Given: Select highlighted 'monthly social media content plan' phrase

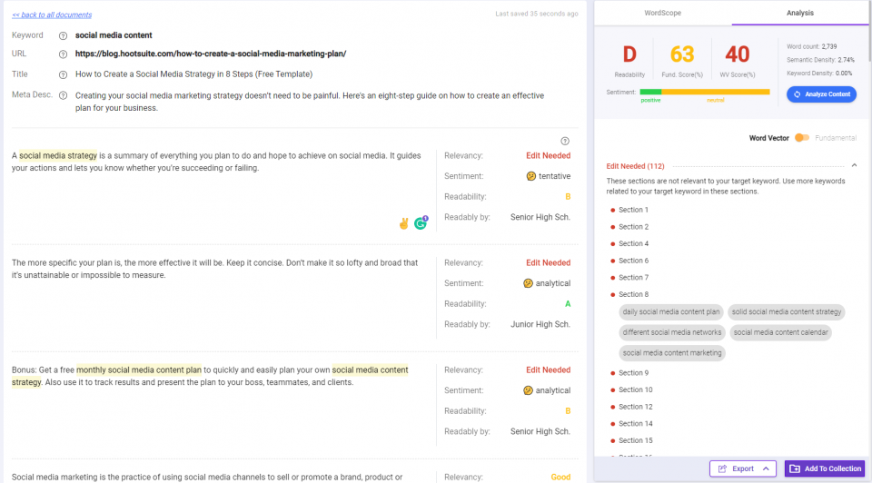Looking at the screenshot, I should point(139,370).
